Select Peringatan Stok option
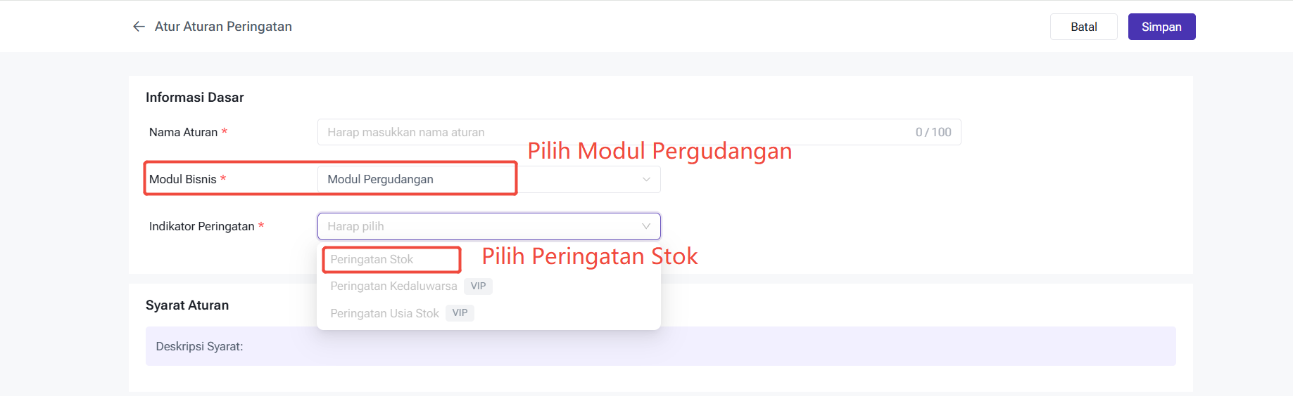This screenshot has height=396, width=1293. pos(372,260)
